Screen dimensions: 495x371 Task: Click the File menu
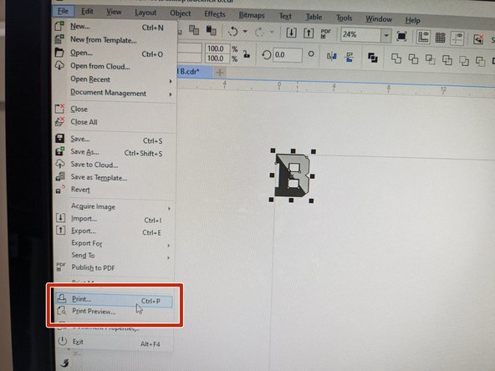point(64,12)
